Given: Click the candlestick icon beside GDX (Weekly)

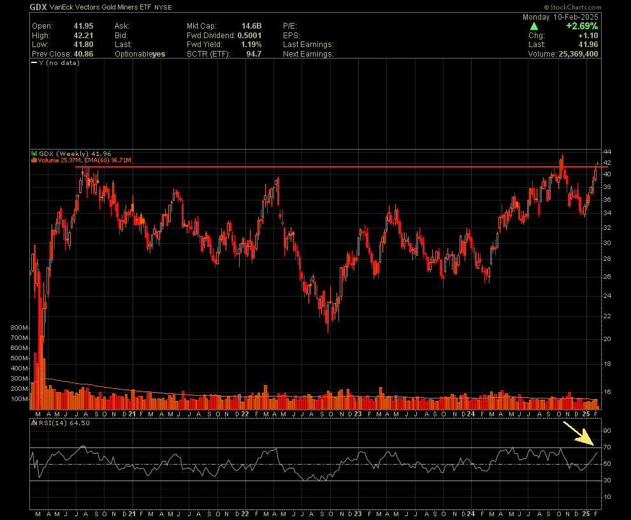Looking at the screenshot, I should pyautogui.click(x=34, y=153).
